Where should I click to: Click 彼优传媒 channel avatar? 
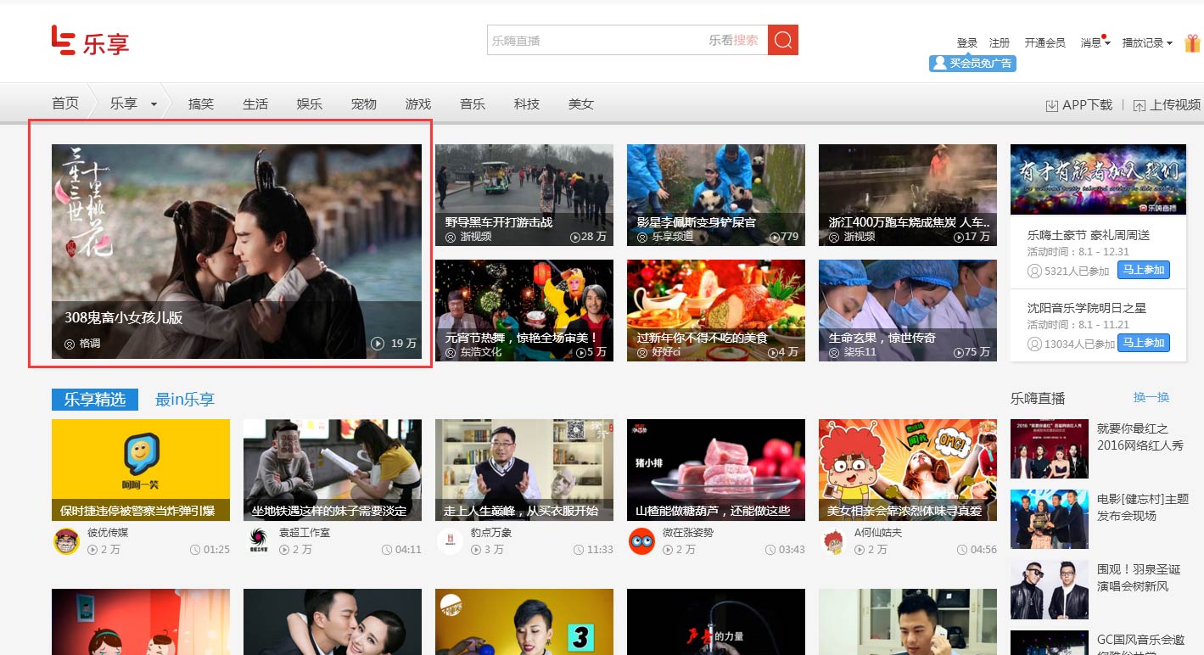(66, 540)
